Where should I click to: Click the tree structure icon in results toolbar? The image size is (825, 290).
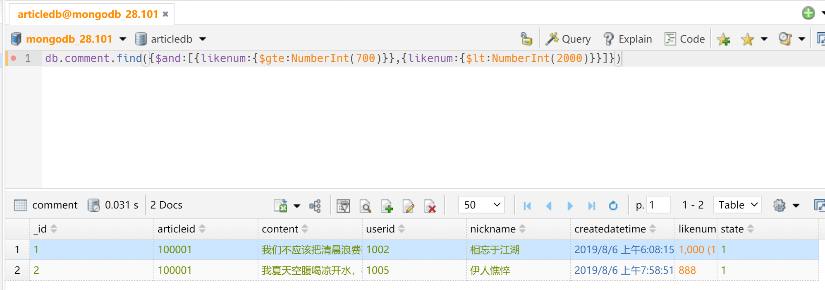(315, 206)
